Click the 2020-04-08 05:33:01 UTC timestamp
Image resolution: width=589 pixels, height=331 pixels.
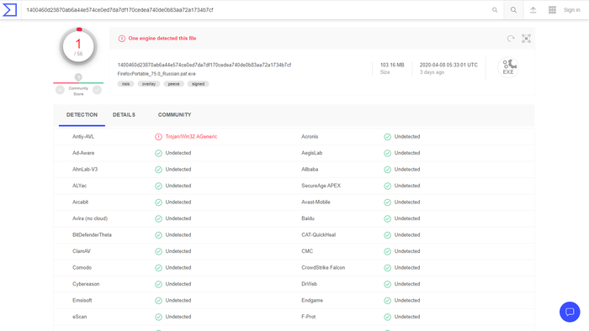click(x=448, y=65)
